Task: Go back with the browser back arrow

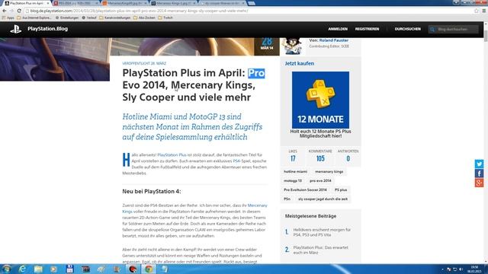Action: point(5,11)
